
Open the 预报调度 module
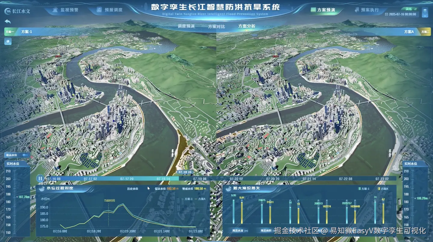click(x=110, y=10)
